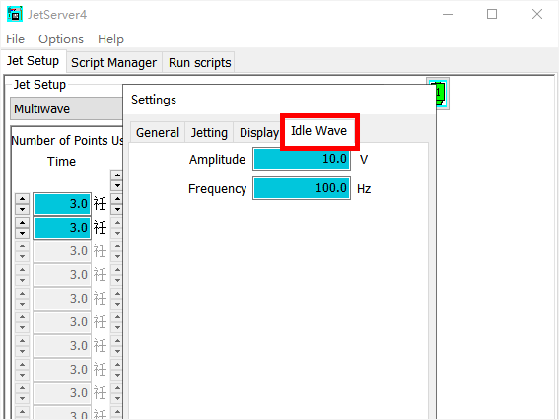This screenshot has width=559, height=420.
Task: Open the General settings tab
Action: click(x=158, y=133)
